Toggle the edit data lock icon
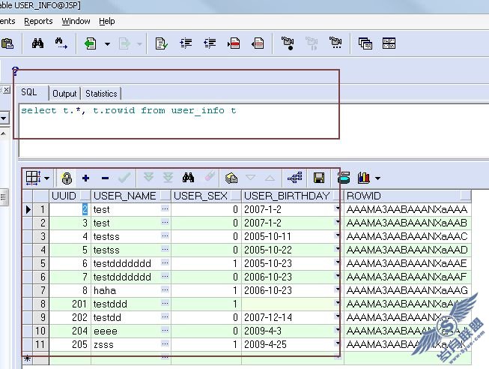The image size is (489, 369). (67, 178)
